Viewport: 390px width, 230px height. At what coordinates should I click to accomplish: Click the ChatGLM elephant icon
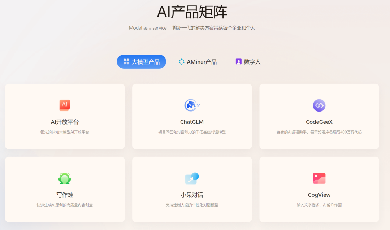click(192, 105)
